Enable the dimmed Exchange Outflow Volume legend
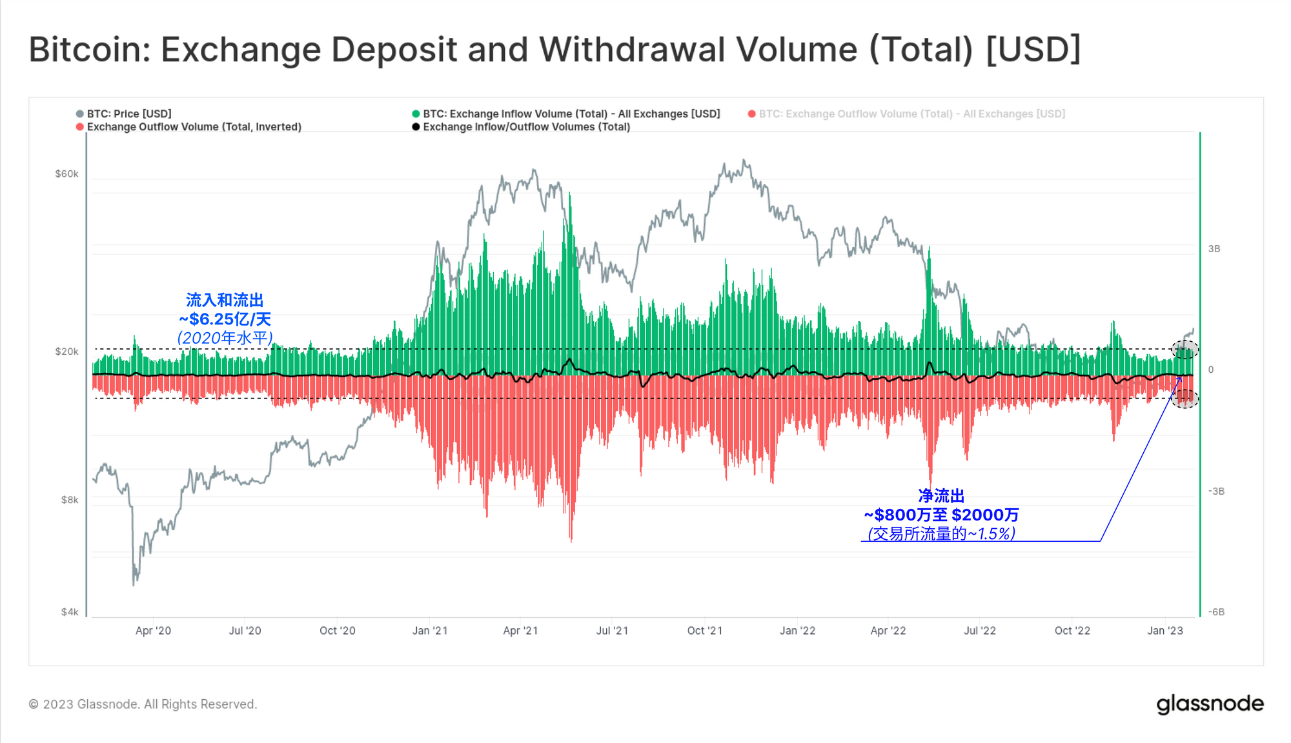The width and height of the screenshot is (1291, 743). (911, 114)
